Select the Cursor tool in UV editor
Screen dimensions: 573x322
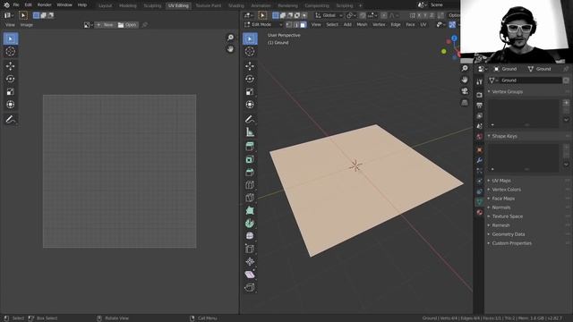pos(11,52)
